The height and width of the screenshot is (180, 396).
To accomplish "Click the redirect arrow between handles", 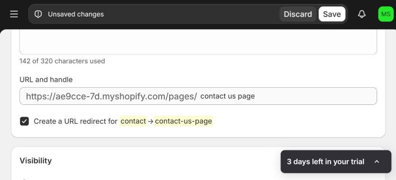I will [150, 121].
